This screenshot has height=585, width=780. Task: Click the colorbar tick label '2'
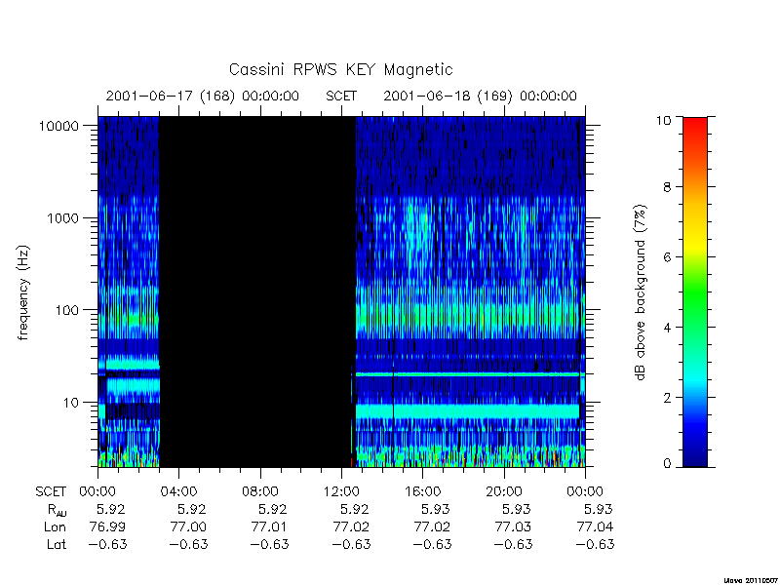[x=667, y=398]
